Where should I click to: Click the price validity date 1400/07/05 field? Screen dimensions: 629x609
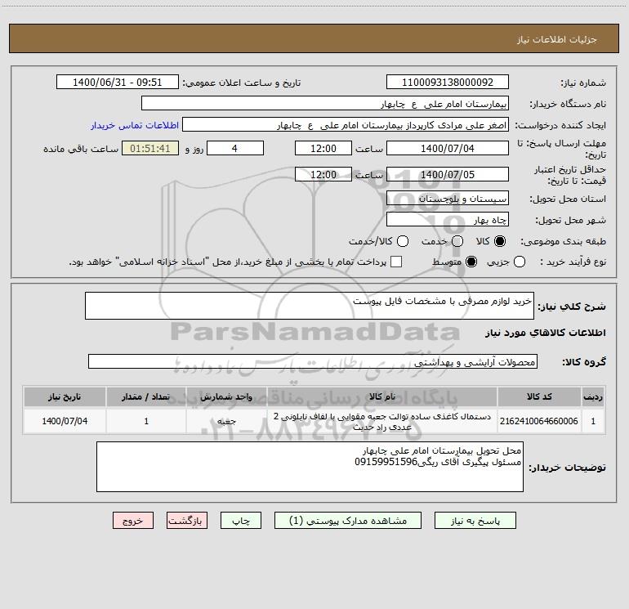448,174
